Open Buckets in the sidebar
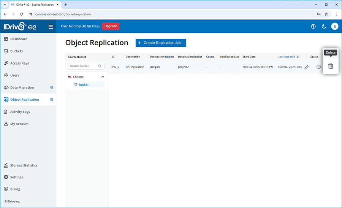 pos(16,51)
